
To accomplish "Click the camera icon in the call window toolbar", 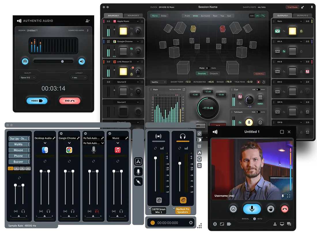I will (229, 224).
